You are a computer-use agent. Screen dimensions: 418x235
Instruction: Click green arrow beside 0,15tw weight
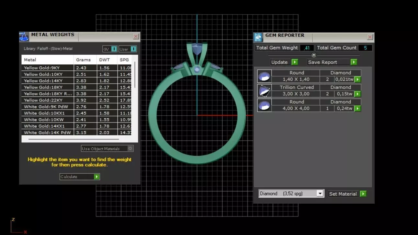click(357, 94)
